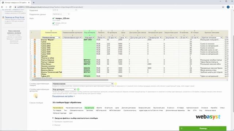This screenshot has height=131, width=234.
Task: Click the product icon in the Блузка "Мария" row
Action: pyautogui.click(x=35, y=40)
